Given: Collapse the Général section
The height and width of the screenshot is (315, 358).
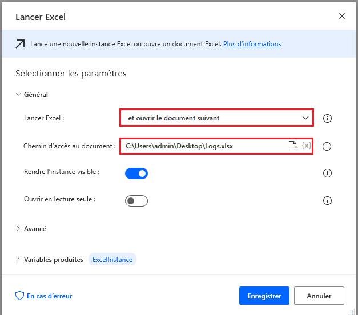Looking at the screenshot, I should click(18, 95).
